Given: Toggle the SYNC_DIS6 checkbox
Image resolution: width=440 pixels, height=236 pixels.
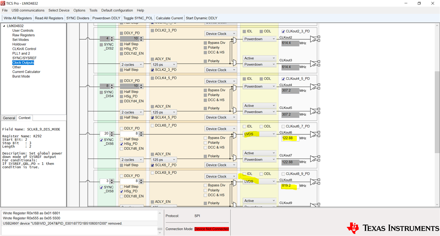Looking at the screenshot, I should tap(101, 140).
